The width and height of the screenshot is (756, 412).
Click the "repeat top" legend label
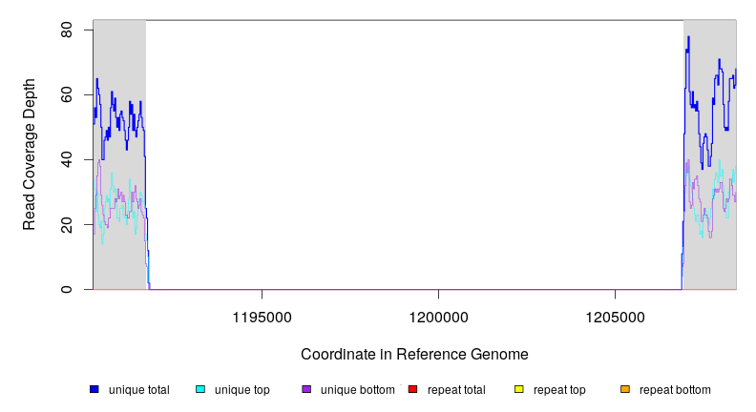click(559, 390)
